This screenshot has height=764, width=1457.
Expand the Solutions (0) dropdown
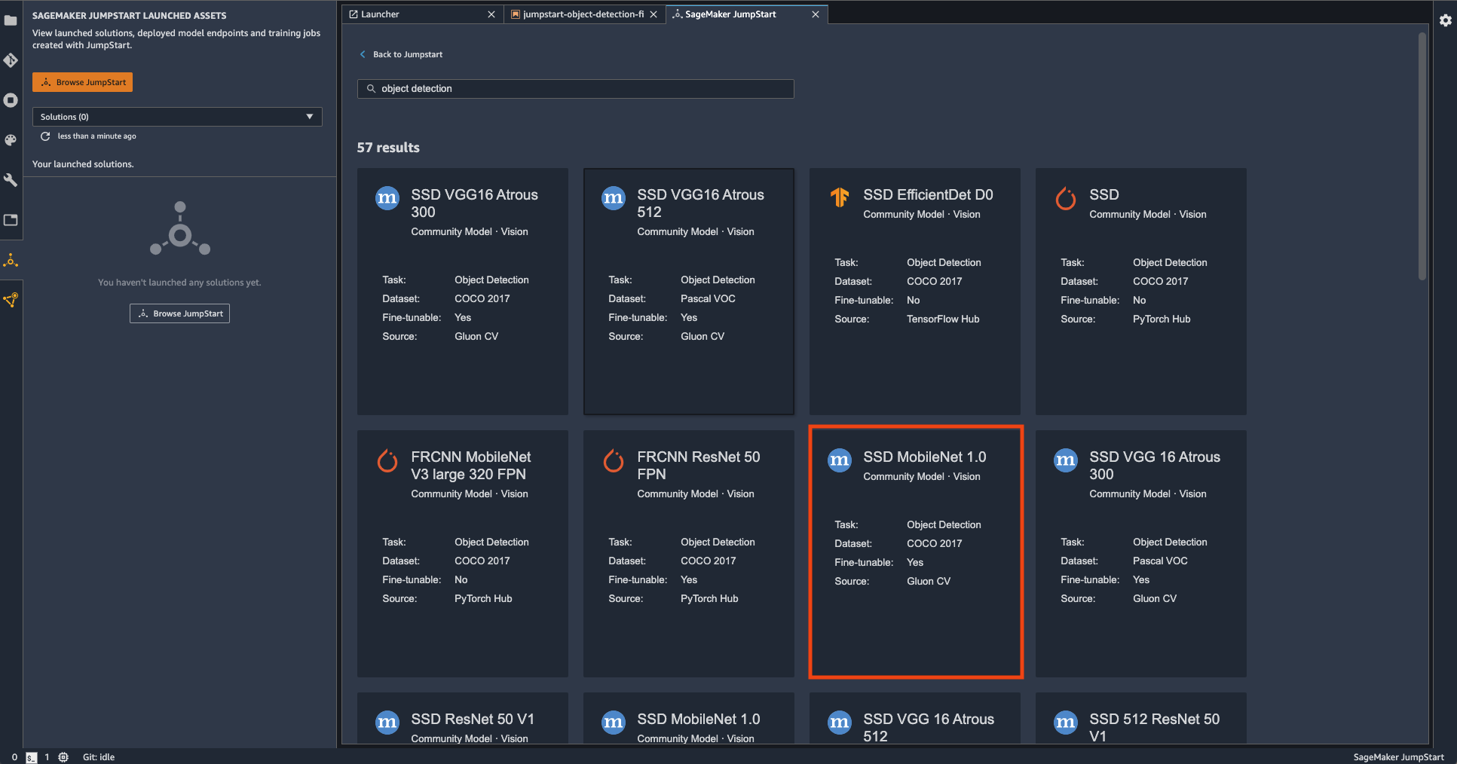(x=177, y=117)
